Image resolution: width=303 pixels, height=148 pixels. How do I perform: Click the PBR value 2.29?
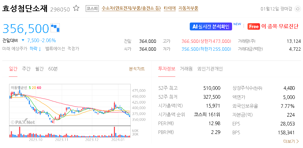point(216,132)
